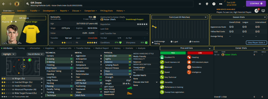
Task: Click the ID icon in top bar
Action: pos(200,4)
